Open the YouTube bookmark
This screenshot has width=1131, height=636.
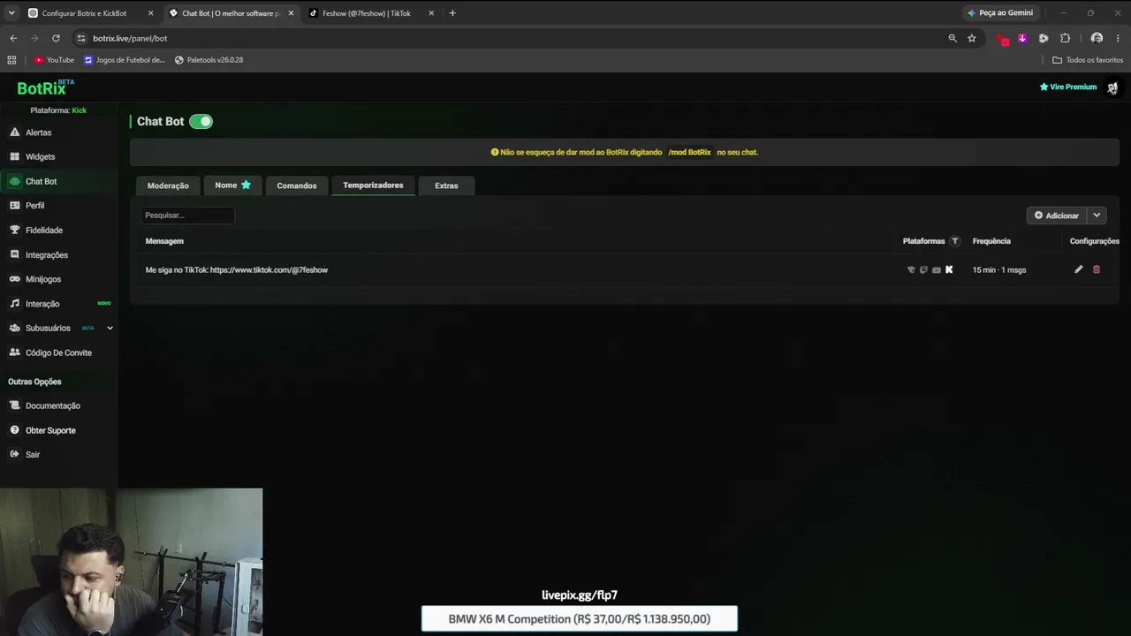[x=54, y=60]
